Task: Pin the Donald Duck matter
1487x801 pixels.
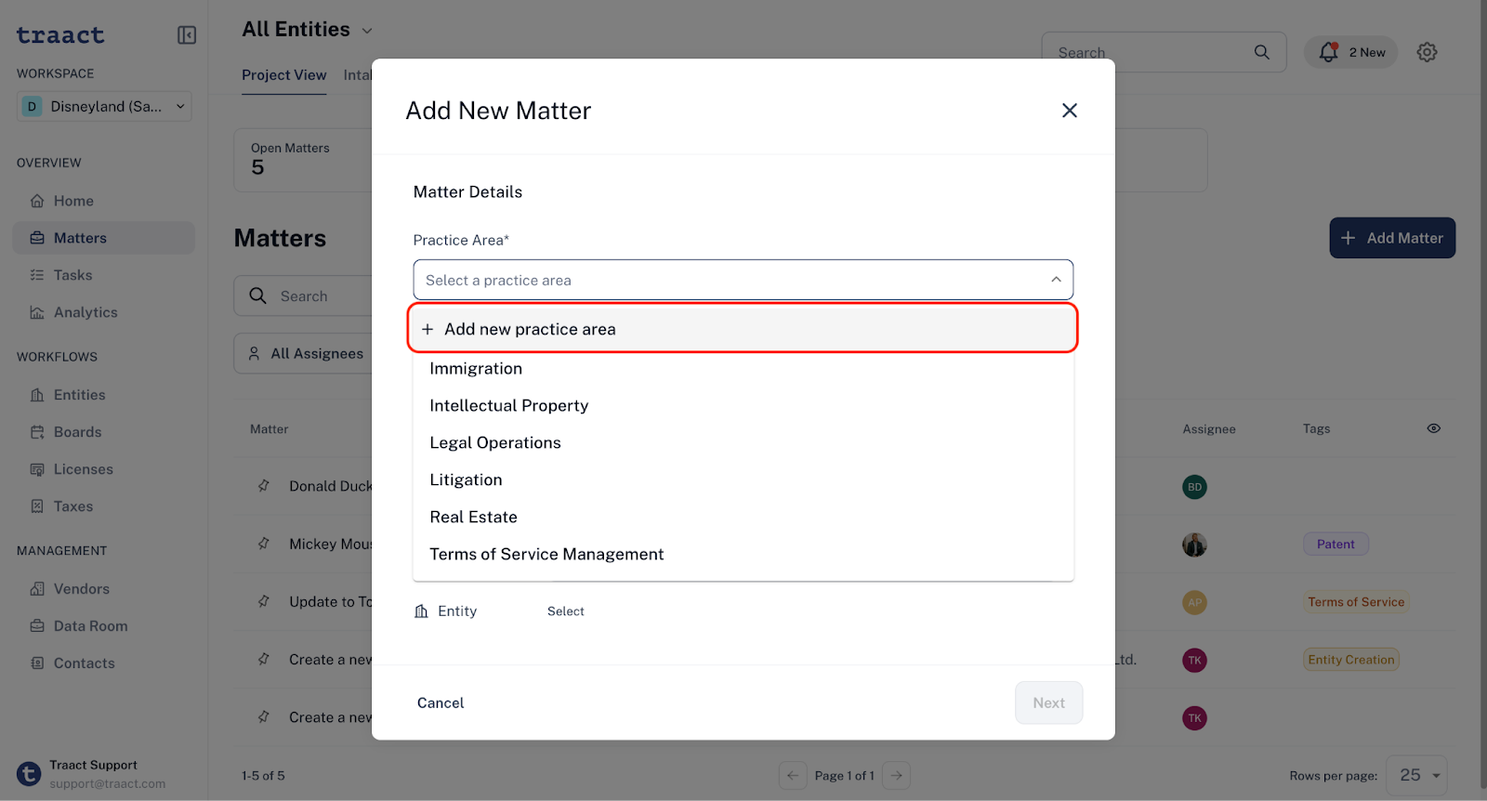Action: [x=264, y=486]
